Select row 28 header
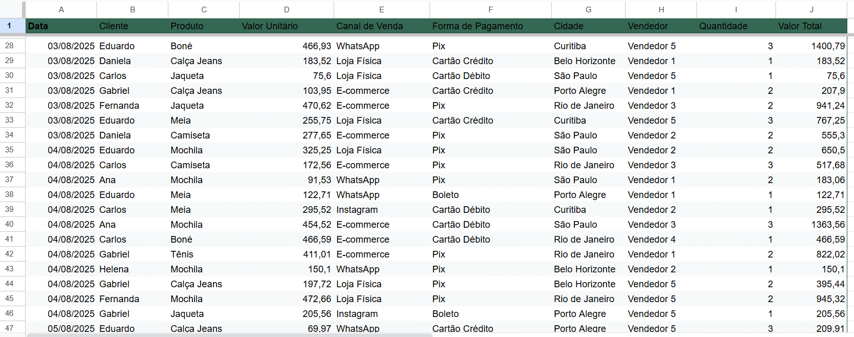Image resolution: width=854 pixels, height=337 pixels. [9, 46]
